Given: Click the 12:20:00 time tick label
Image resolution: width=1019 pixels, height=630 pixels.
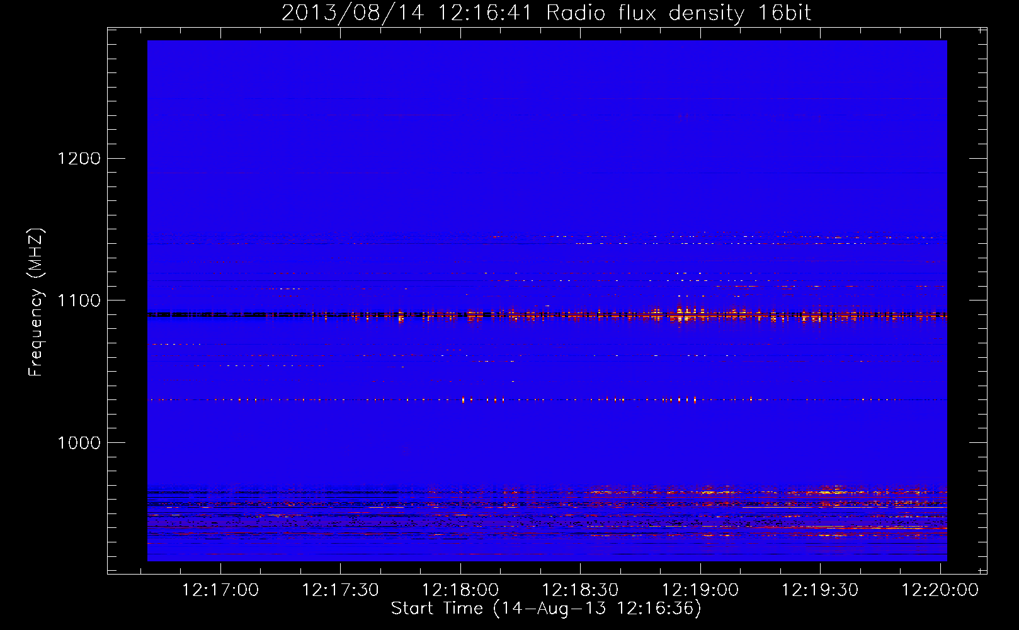Looking at the screenshot, I should click(940, 590).
